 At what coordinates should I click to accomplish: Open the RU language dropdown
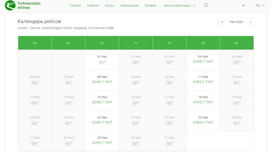pyautogui.click(x=260, y=5)
